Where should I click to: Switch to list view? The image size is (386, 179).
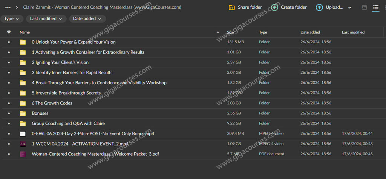(x=375, y=8)
